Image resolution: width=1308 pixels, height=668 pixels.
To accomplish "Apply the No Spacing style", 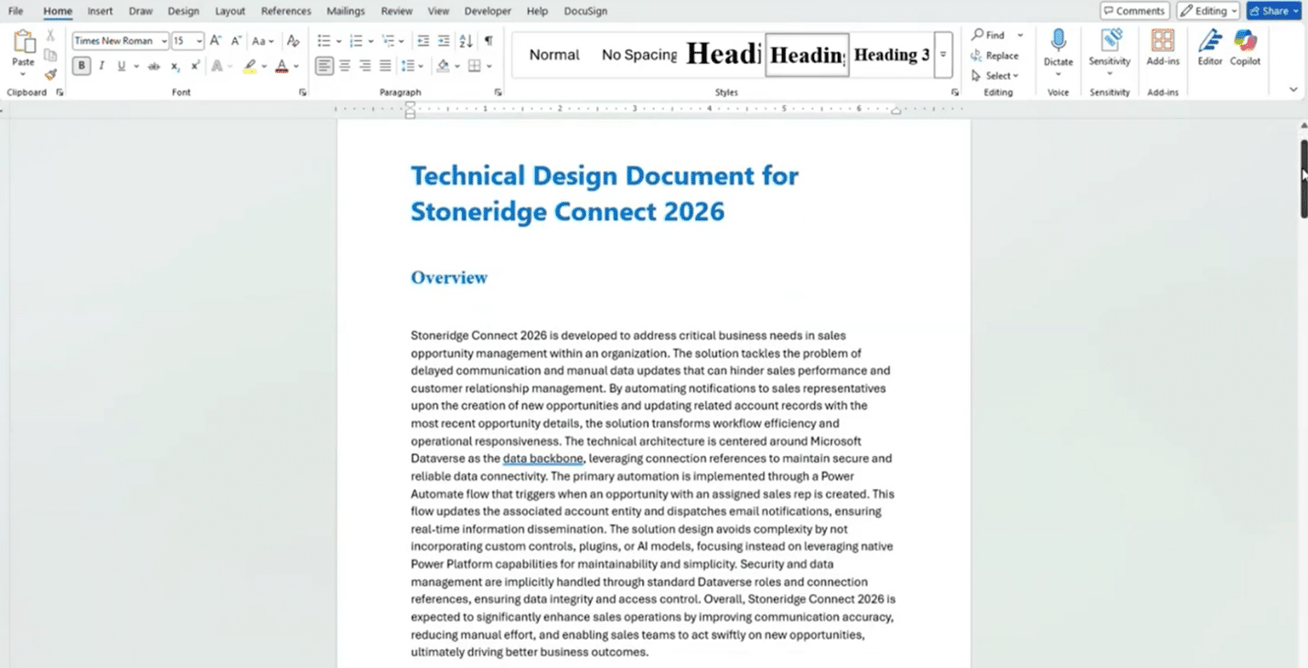I will [639, 55].
